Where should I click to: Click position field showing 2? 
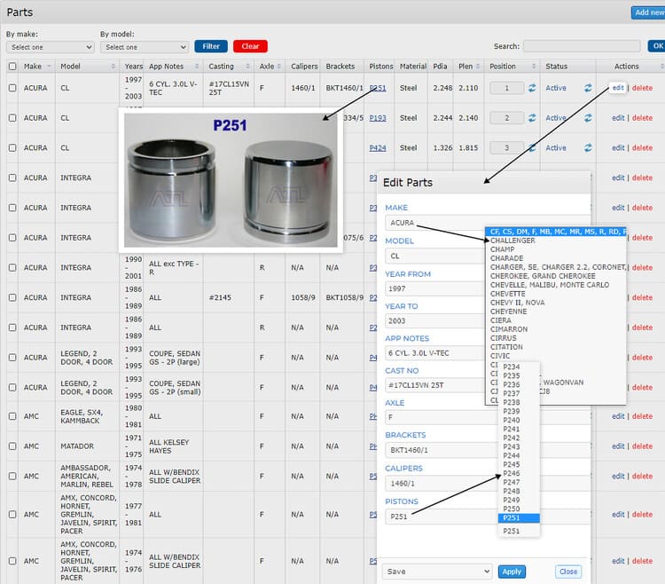point(507,118)
